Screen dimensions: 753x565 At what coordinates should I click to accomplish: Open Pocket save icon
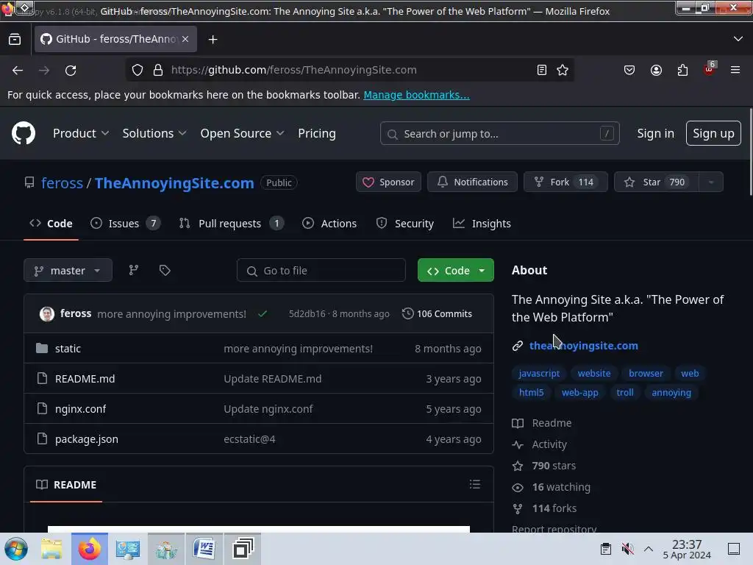coord(629,70)
